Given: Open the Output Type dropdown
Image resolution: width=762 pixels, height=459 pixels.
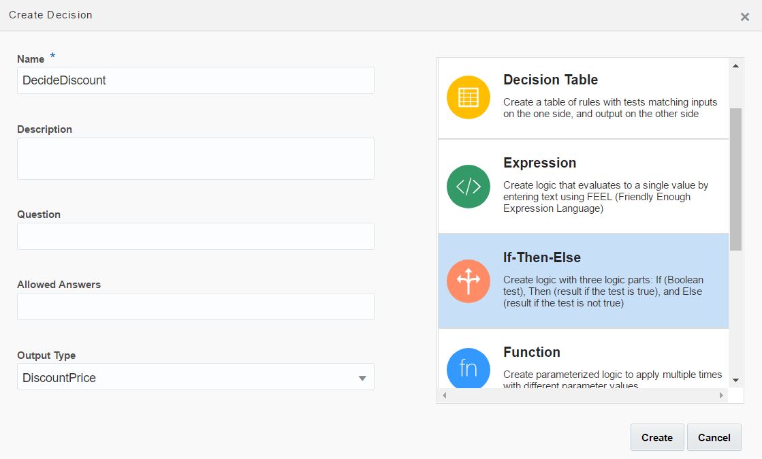Looking at the screenshot, I should (362, 378).
